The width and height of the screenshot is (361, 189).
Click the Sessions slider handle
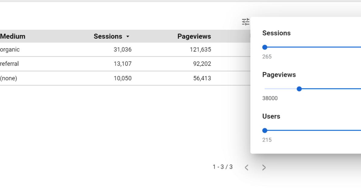click(265, 47)
